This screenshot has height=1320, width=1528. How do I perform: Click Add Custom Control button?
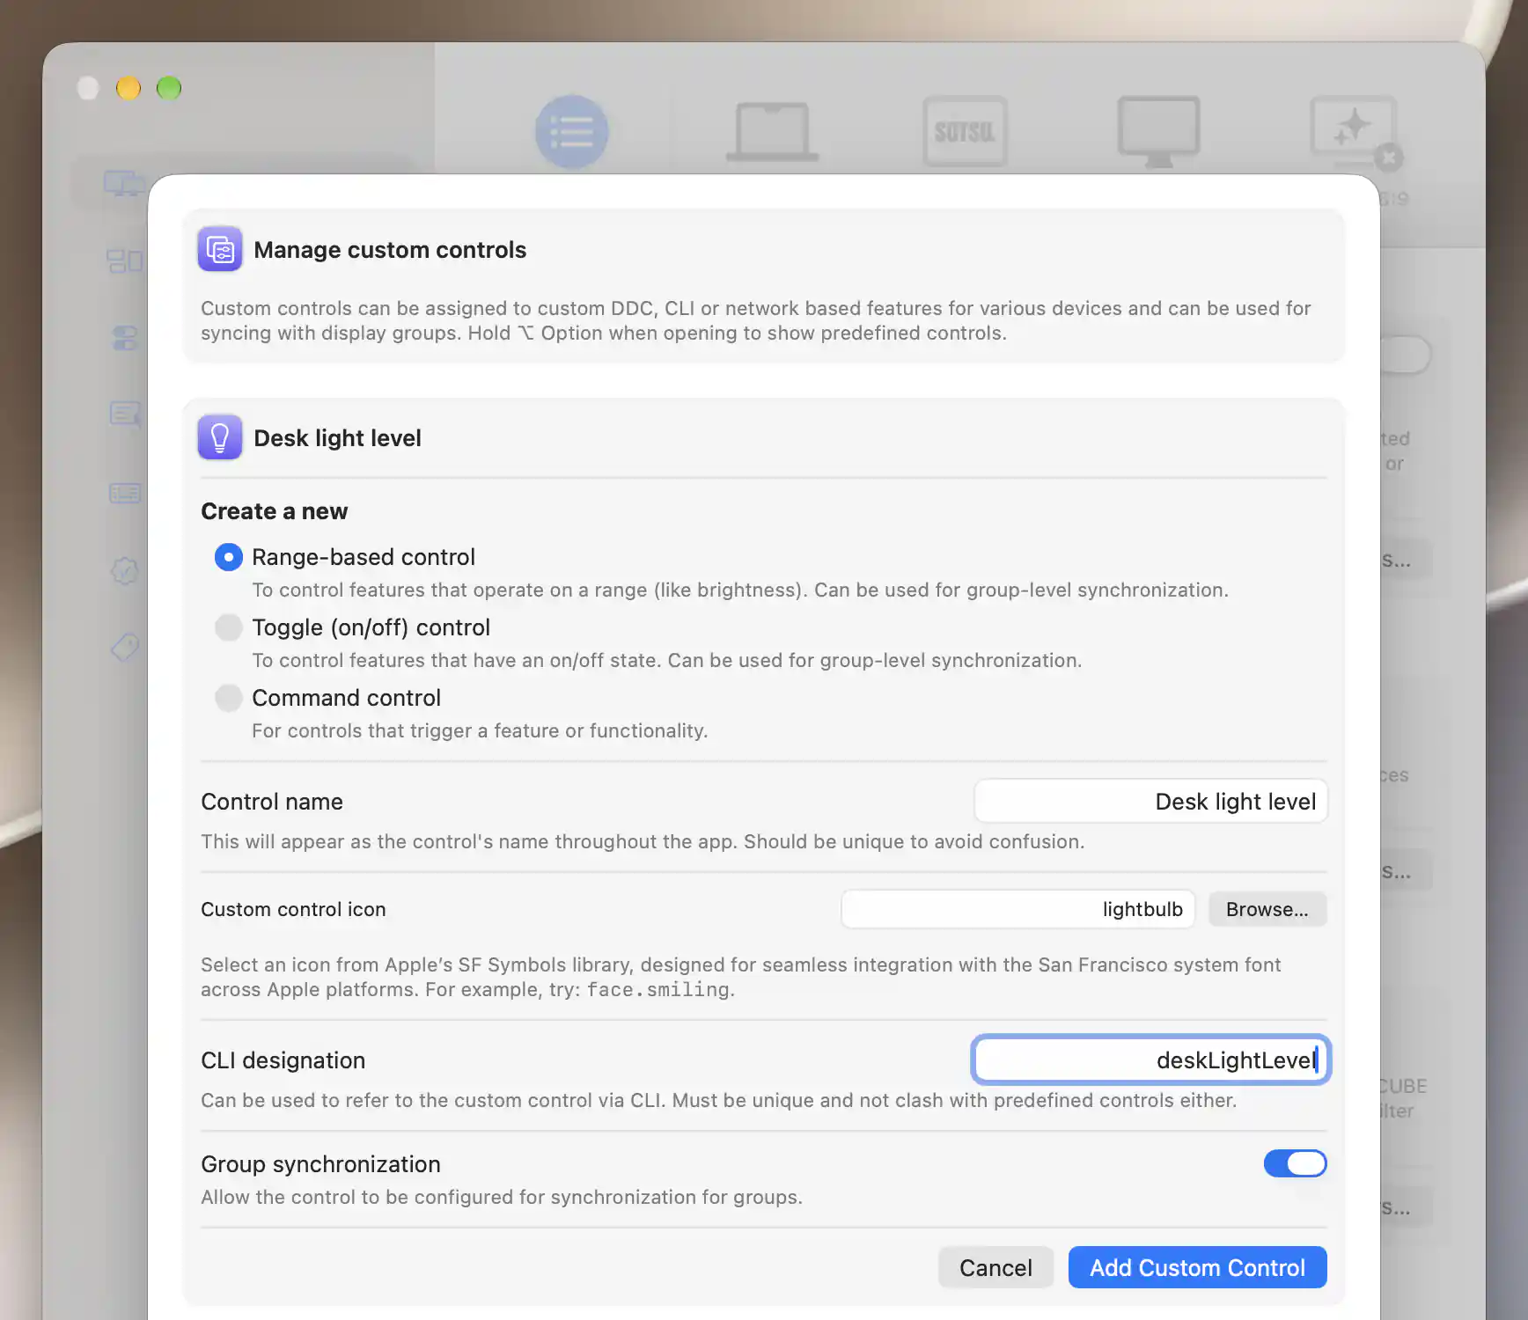[1197, 1267]
